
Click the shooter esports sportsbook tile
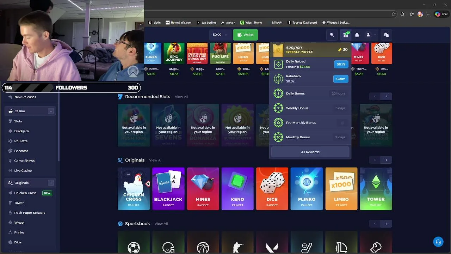click(x=237, y=243)
